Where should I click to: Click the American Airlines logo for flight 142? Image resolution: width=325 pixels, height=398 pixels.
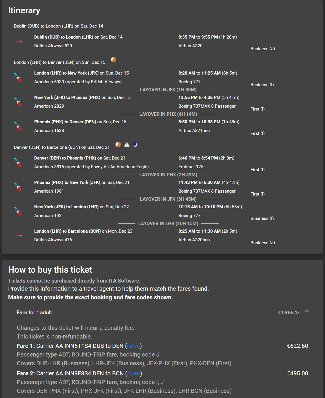pyautogui.click(x=18, y=211)
